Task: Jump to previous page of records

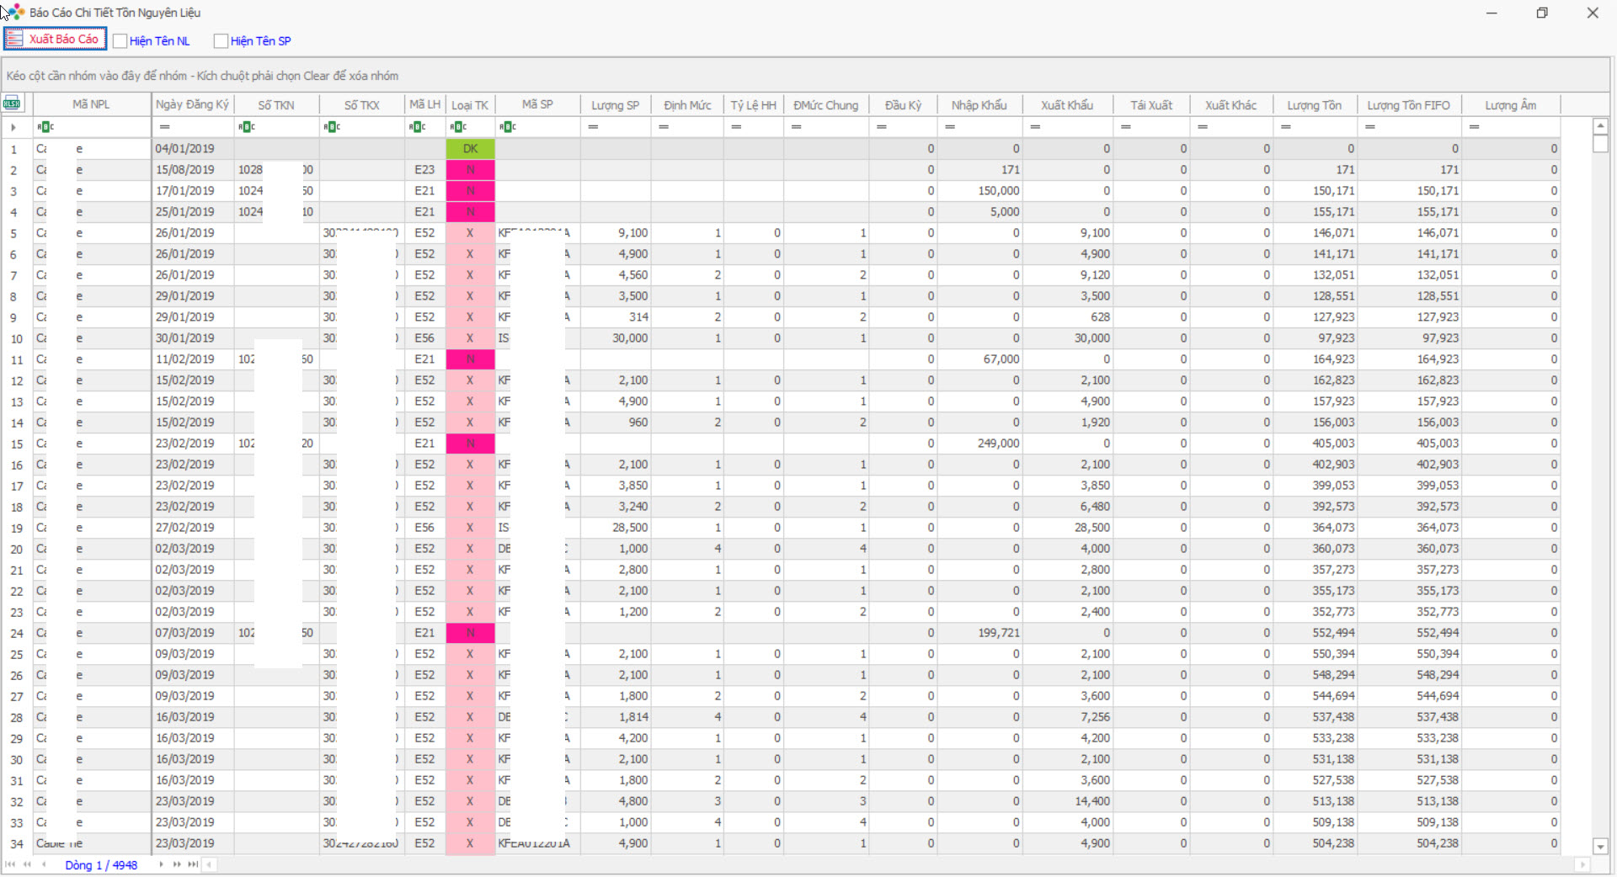Action: pyautogui.click(x=27, y=864)
